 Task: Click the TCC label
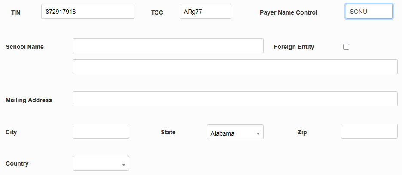coord(157,12)
